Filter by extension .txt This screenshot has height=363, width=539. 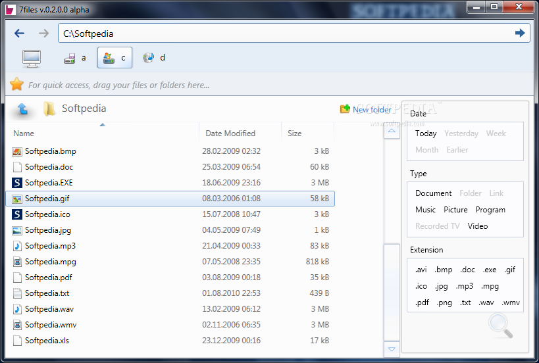click(465, 303)
